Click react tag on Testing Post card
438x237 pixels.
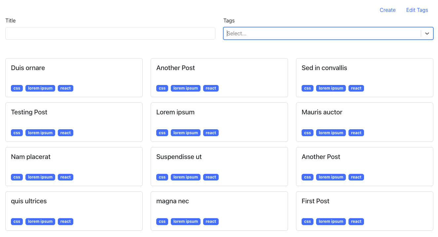65,133
